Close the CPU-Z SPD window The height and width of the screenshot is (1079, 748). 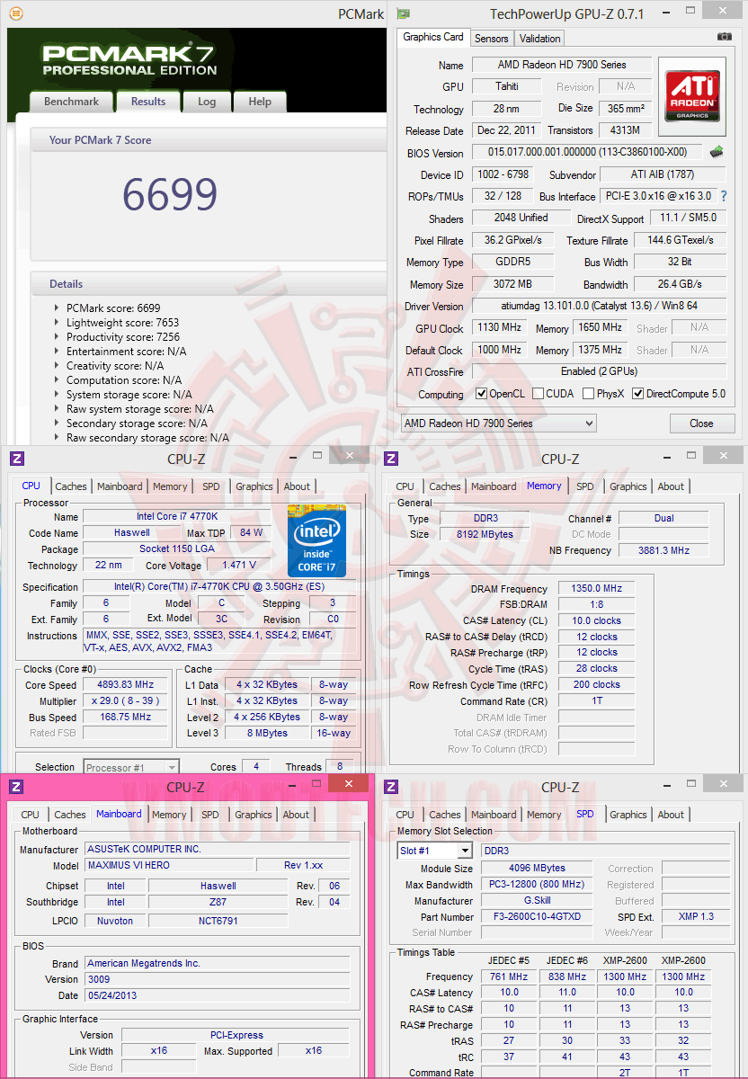click(724, 783)
